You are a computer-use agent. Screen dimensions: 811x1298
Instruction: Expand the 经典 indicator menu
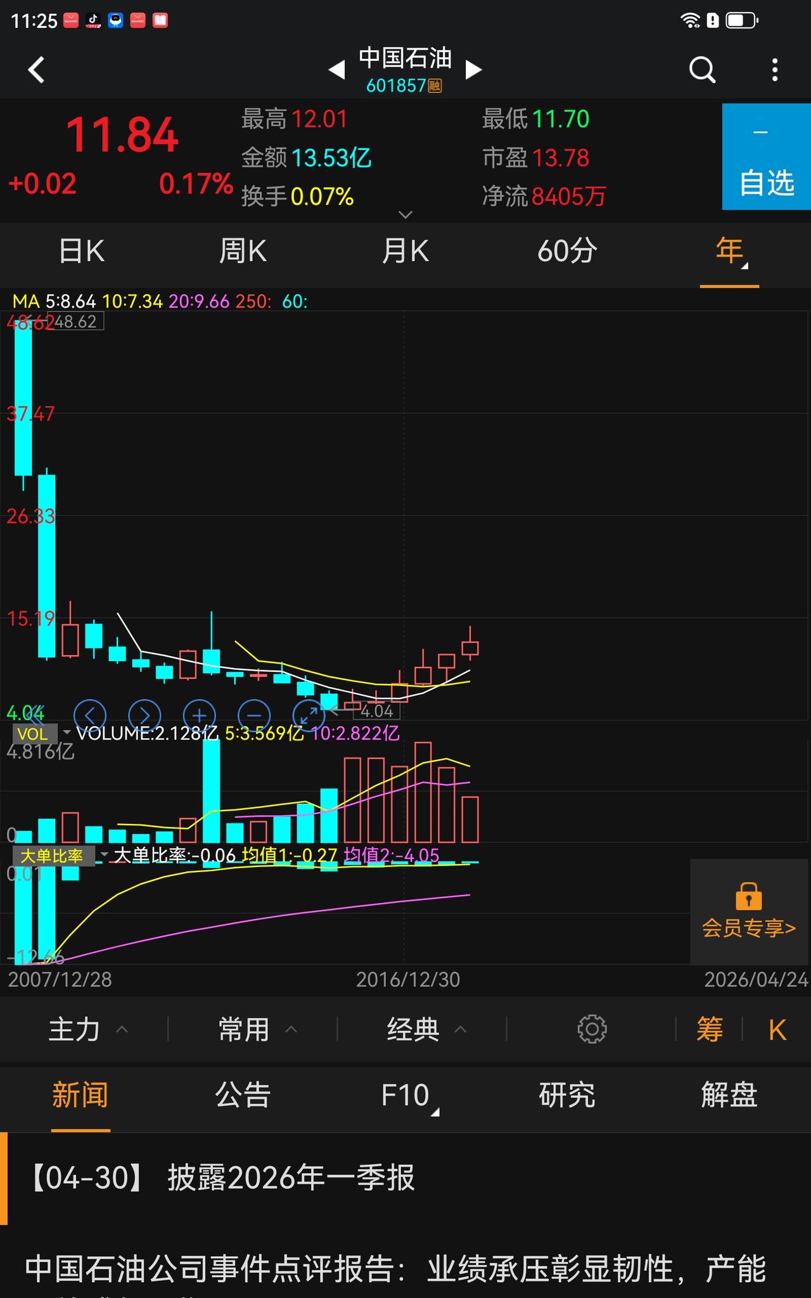(426, 1029)
